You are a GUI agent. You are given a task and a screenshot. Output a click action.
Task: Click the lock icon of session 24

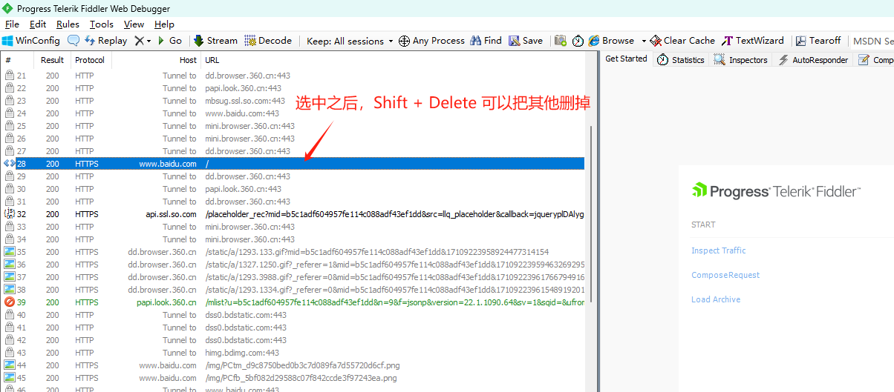pos(9,113)
